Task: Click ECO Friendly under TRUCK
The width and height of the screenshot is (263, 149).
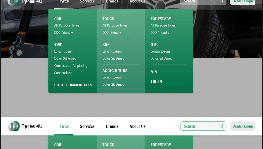Action: coord(112,33)
